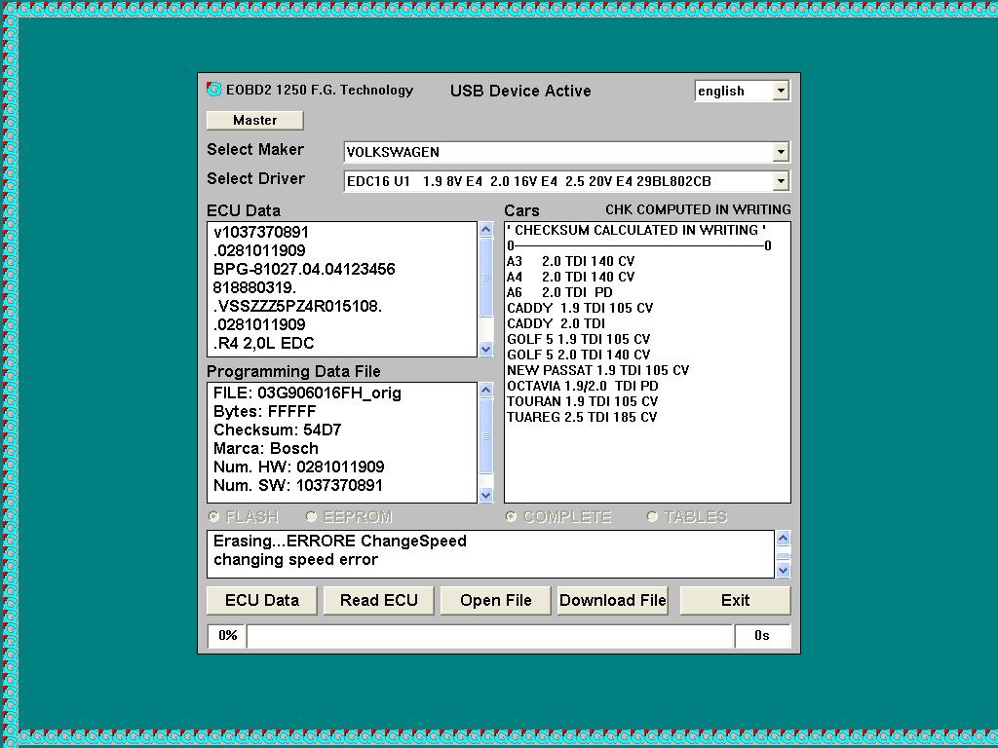Open the language dropdown showing english
Image resolution: width=998 pixels, height=748 pixels.
point(781,91)
